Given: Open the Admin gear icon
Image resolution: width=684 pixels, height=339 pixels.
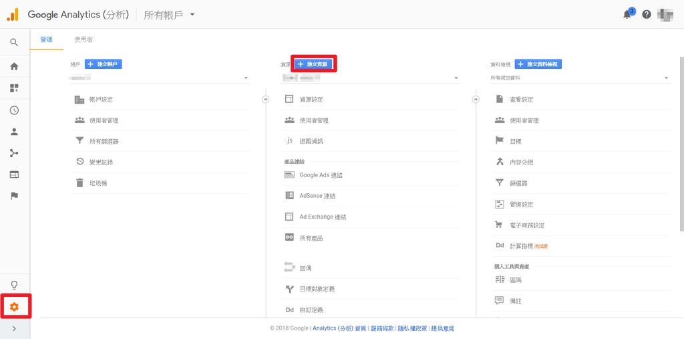Looking at the screenshot, I should point(15,307).
